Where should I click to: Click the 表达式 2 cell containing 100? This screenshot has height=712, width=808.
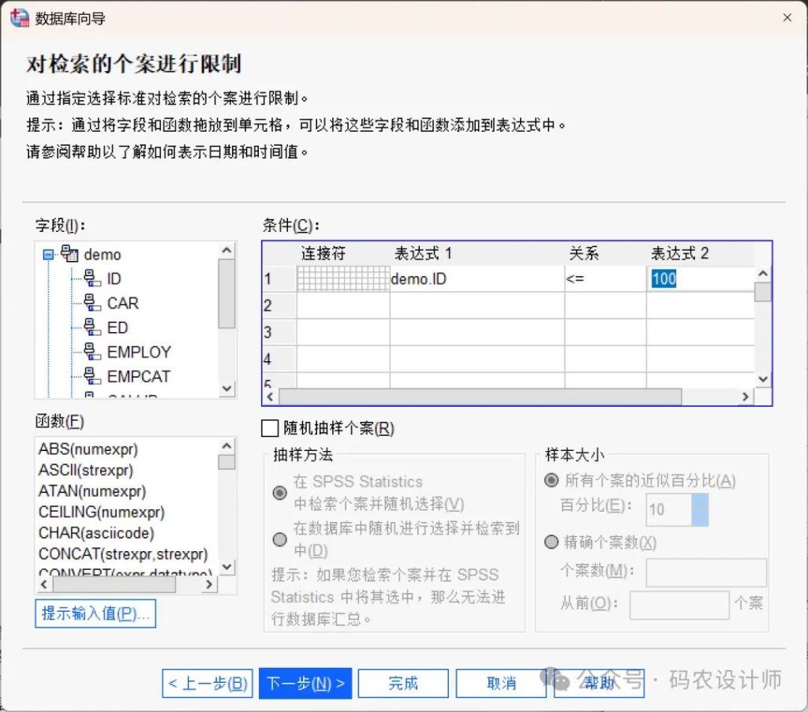tap(698, 278)
